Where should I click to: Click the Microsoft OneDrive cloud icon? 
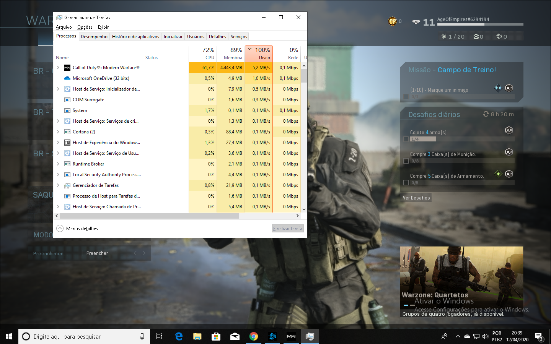67,78
